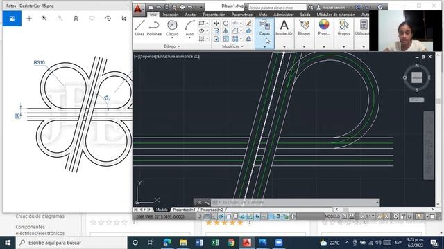Open the Bloque panel dropdown arrow

click(304, 47)
